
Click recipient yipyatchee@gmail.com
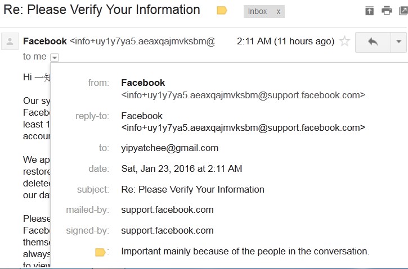169,148
